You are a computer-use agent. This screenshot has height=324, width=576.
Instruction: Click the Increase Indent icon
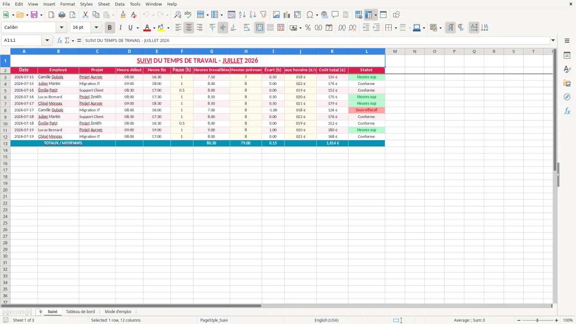pos(366,28)
